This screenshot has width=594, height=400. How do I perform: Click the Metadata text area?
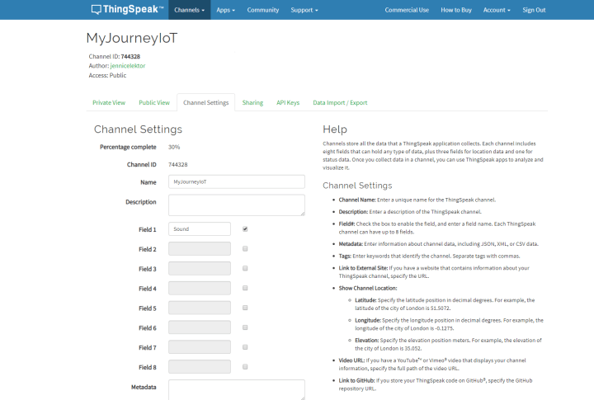coord(237,390)
